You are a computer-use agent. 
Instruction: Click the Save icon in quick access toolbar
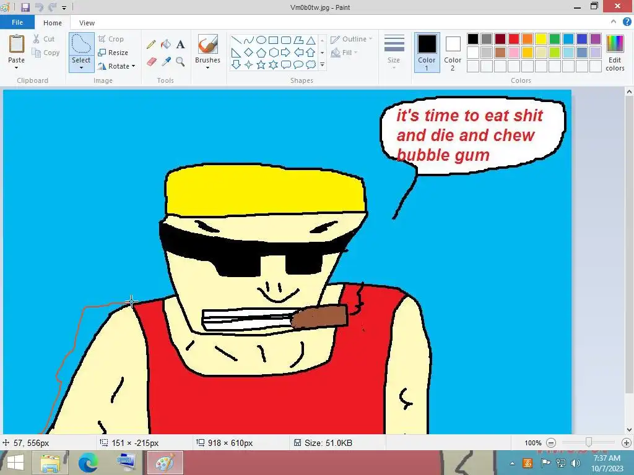coord(25,7)
